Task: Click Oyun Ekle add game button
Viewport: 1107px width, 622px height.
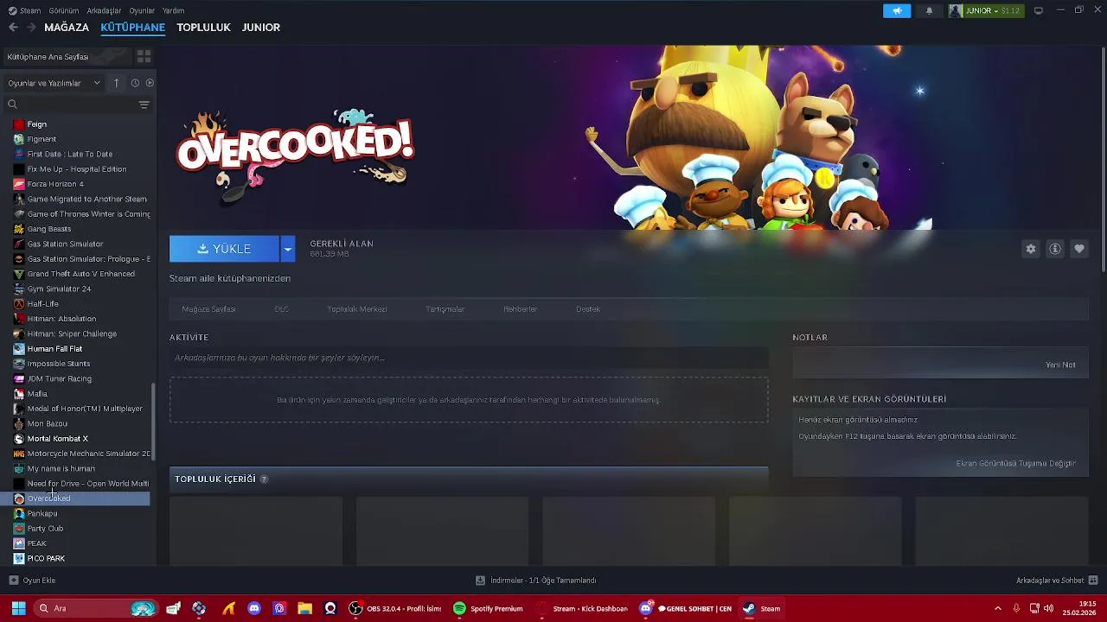Action: point(32,581)
